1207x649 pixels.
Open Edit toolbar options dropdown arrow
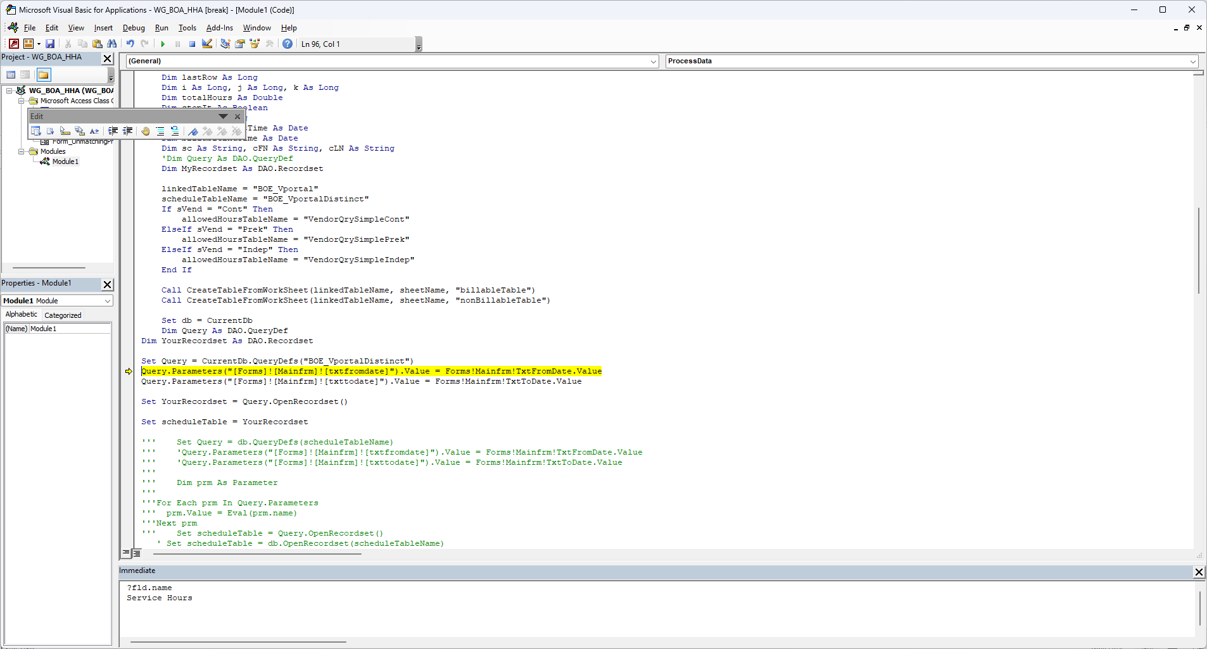click(223, 117)
